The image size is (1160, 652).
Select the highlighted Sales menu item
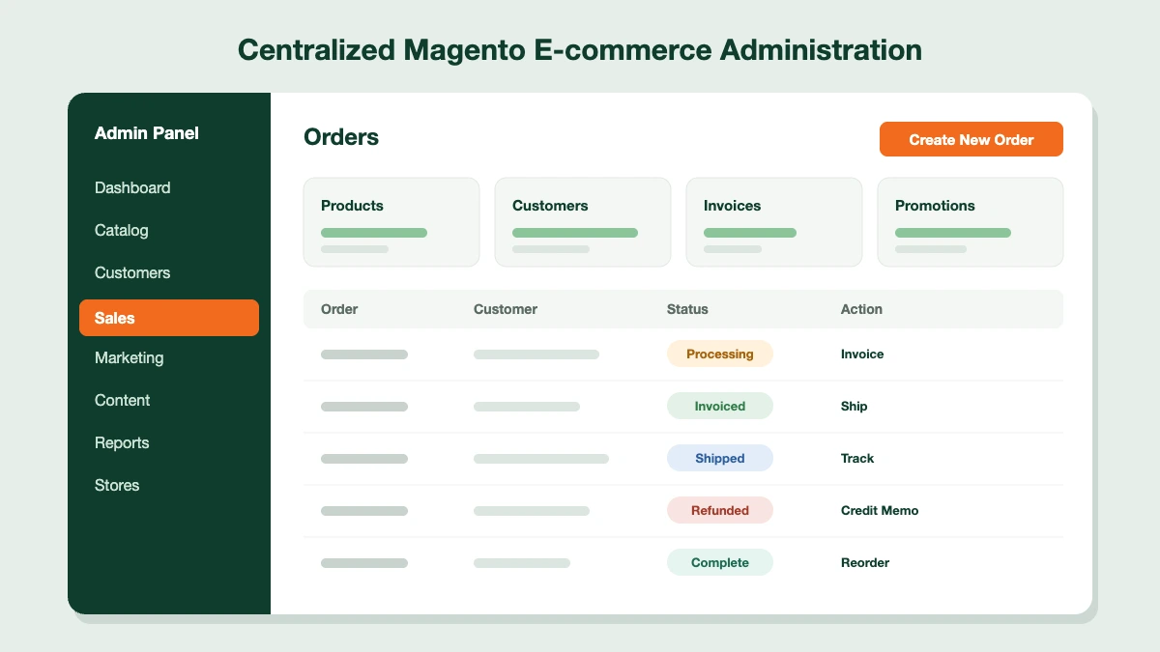point(169,318)
